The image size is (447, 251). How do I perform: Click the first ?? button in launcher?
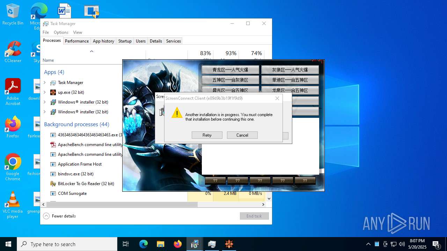point(215,181)
